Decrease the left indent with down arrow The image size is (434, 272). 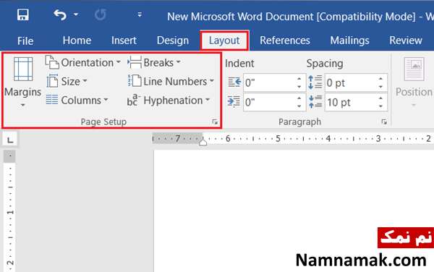coord(299,87)
